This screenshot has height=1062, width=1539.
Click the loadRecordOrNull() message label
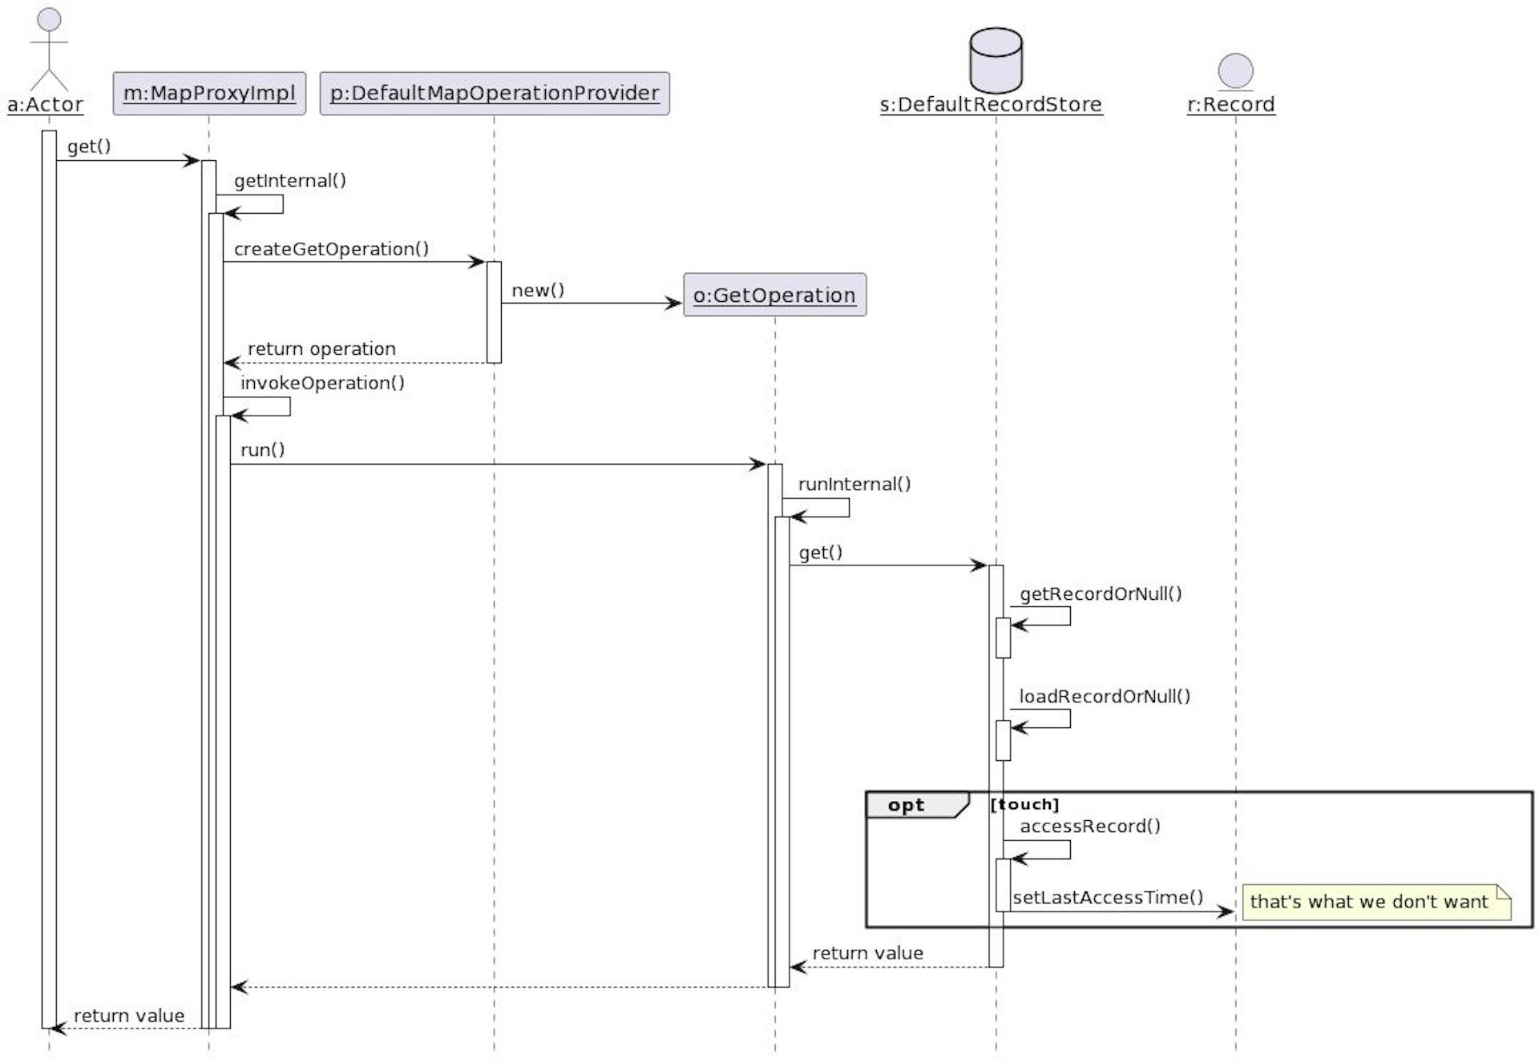tap(1104, 696)
